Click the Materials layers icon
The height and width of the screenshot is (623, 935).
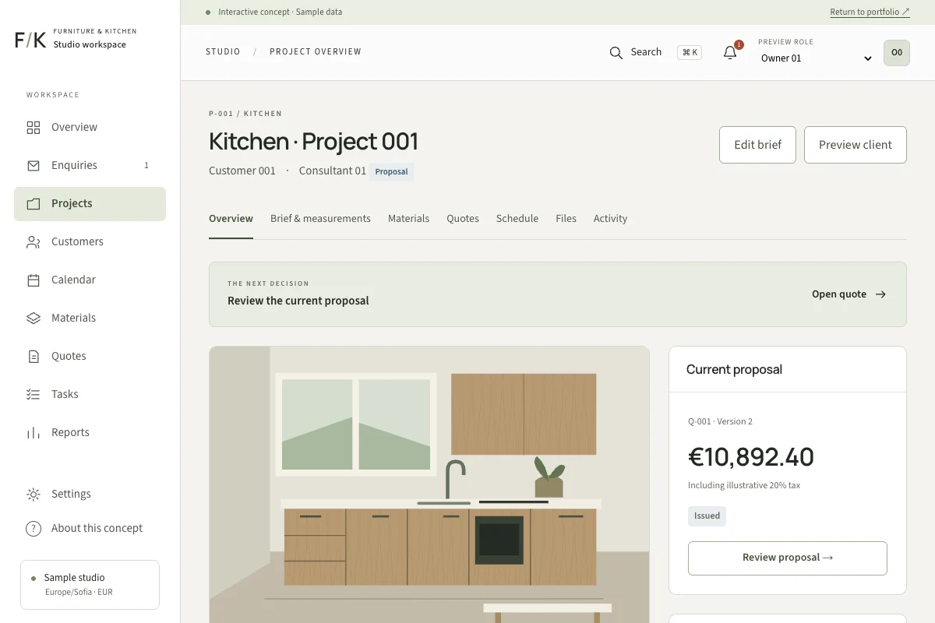(x=34, y=318)
